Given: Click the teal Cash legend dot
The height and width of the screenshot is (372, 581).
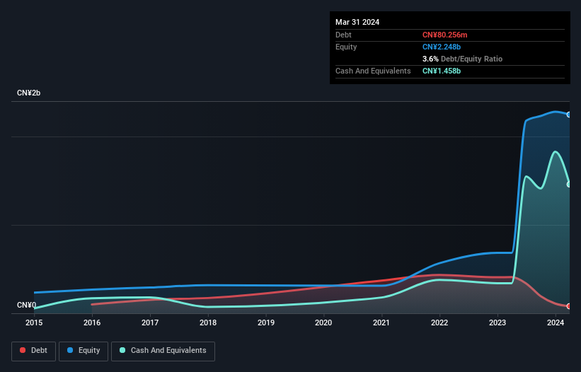Looking at the screenshot, I should [x=122, y=350].
